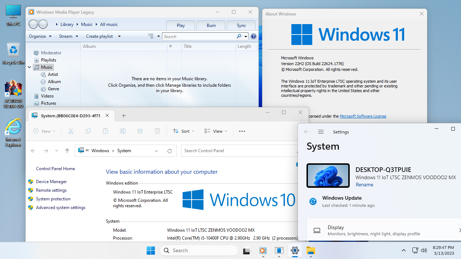Open Advanced system settings link
This screenshot has height=259, width=461.
pos(61,208)
